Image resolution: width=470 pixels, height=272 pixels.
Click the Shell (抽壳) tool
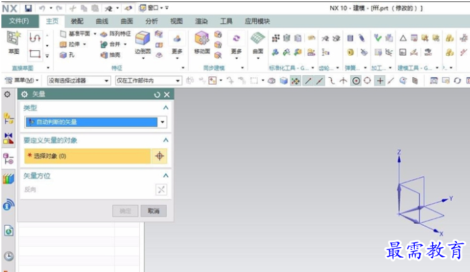(x=110, y=55)
